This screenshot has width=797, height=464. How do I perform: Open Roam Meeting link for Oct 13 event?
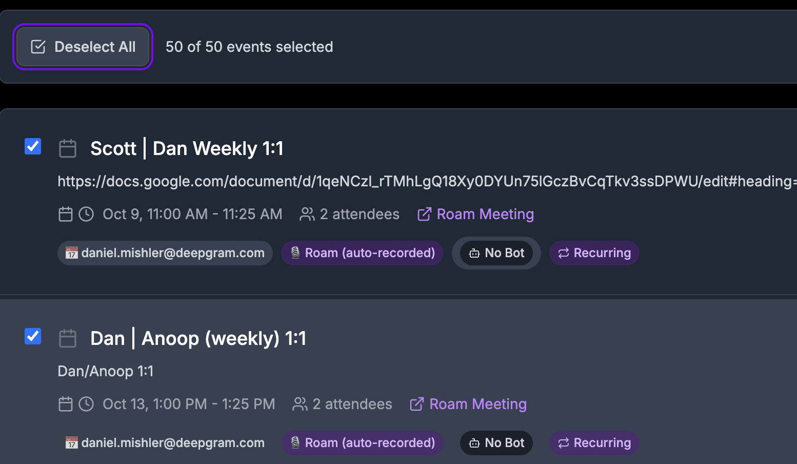[x=469, y=404]
